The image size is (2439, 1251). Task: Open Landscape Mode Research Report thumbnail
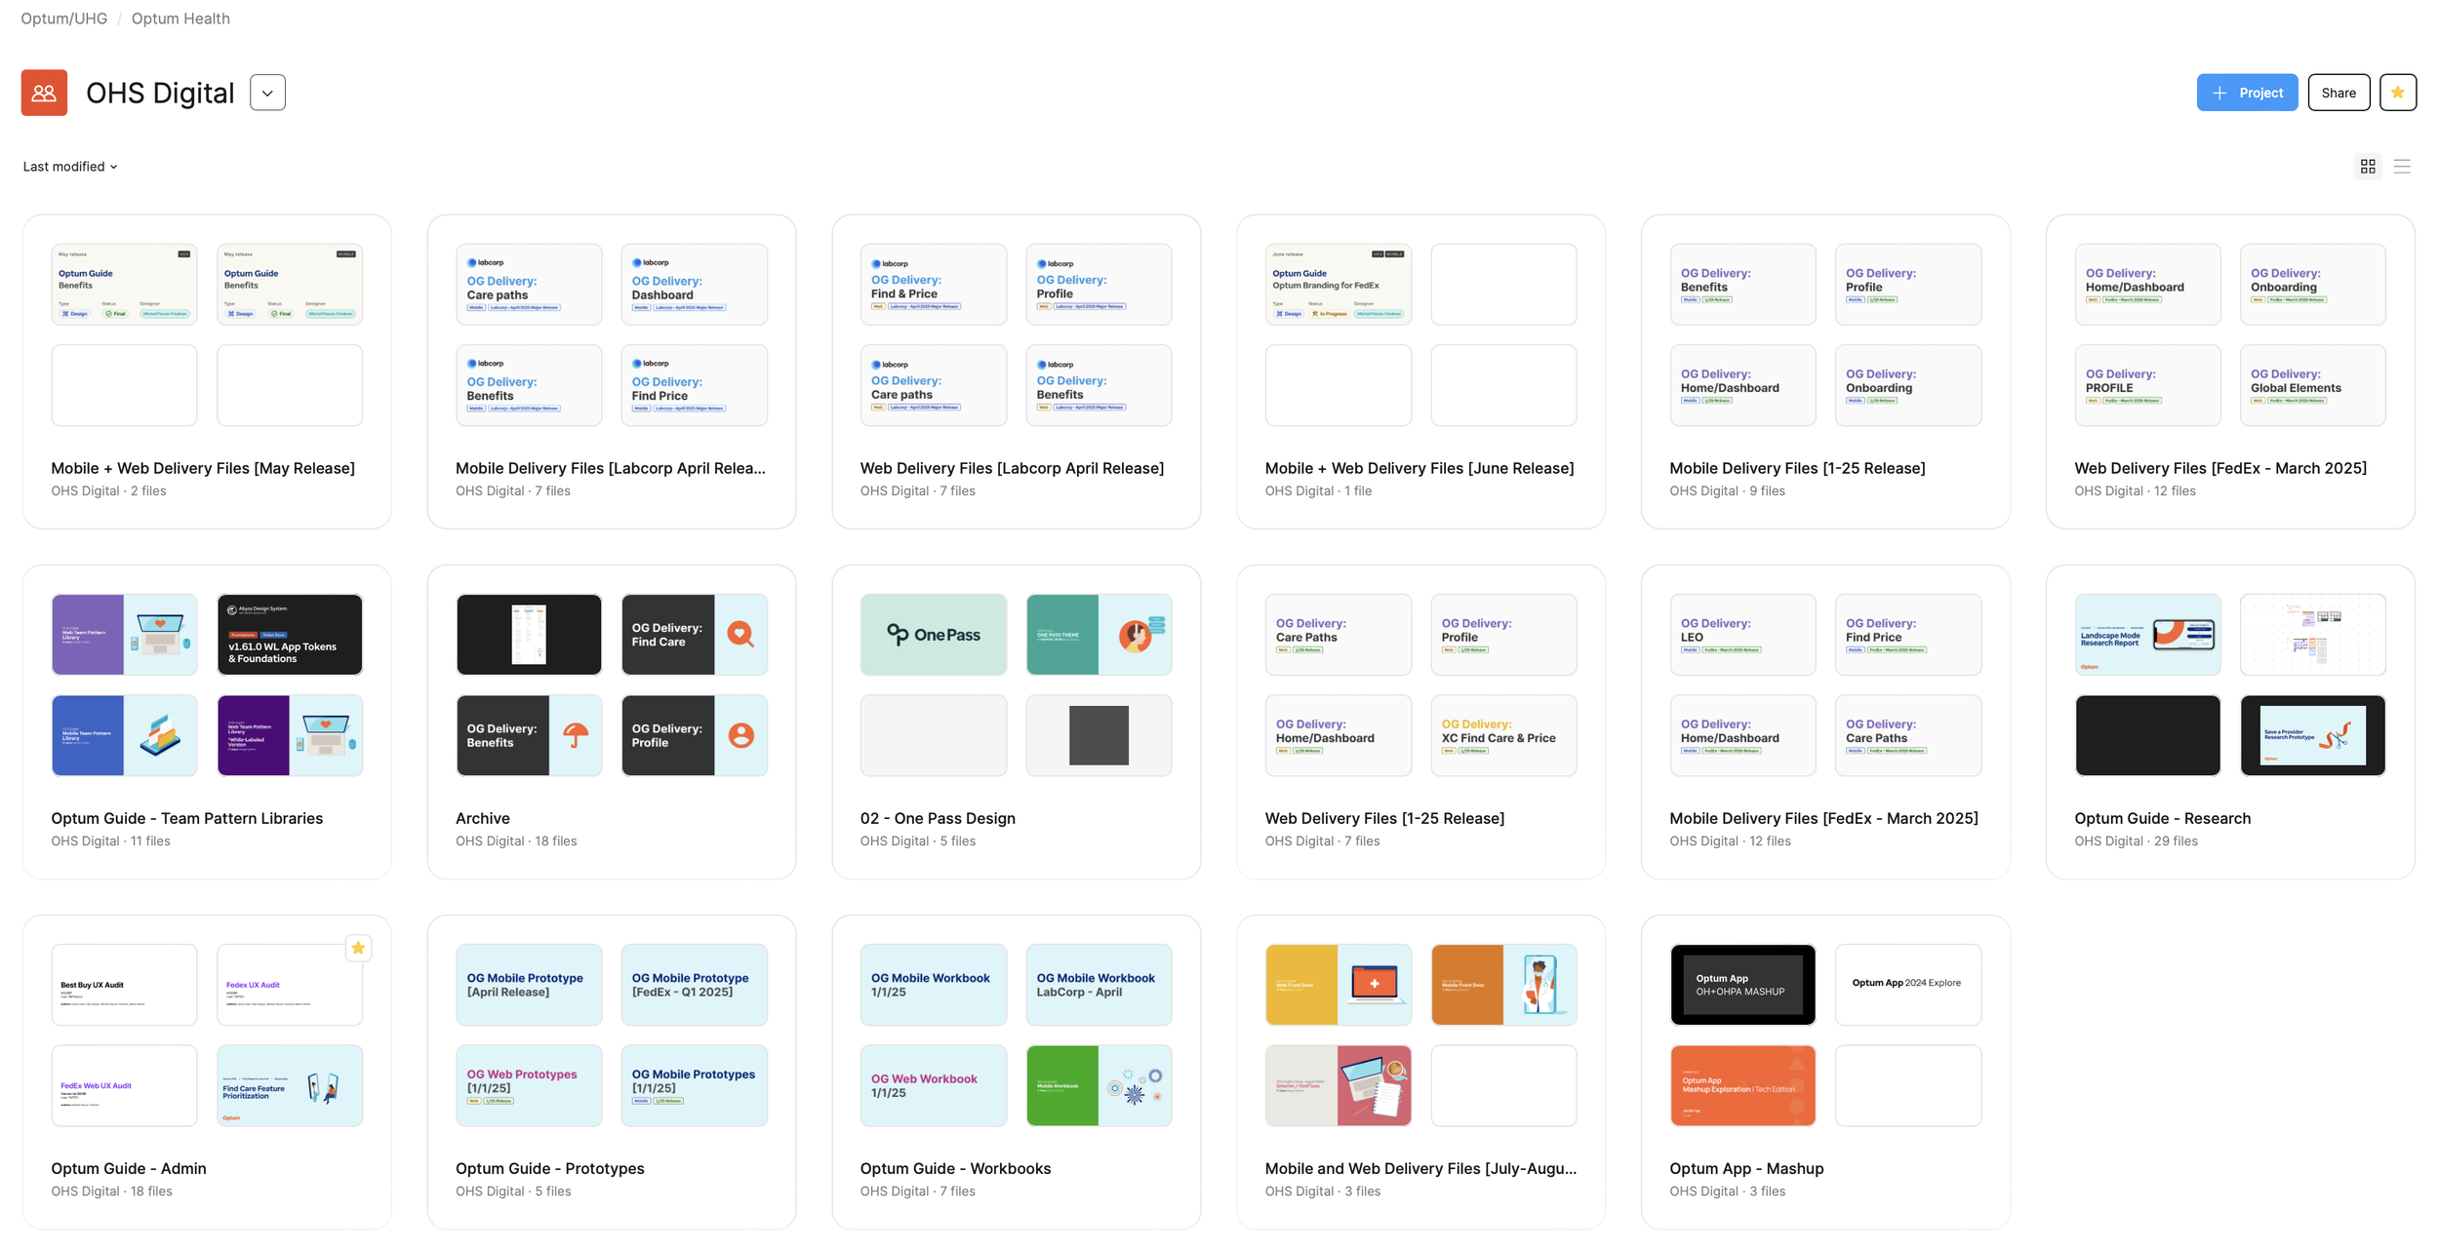pos(2146,635)
